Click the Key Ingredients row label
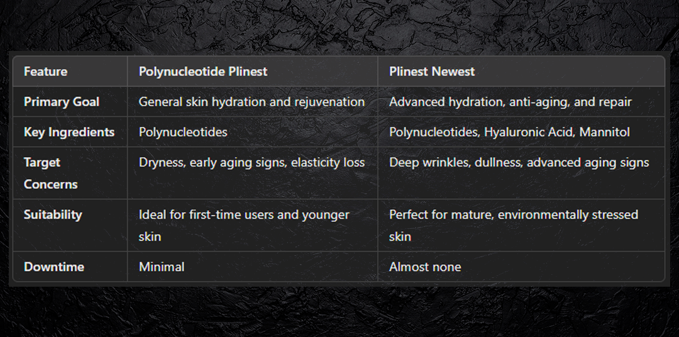The height and width of the screenshot is (337, 679). click(69, 132)
